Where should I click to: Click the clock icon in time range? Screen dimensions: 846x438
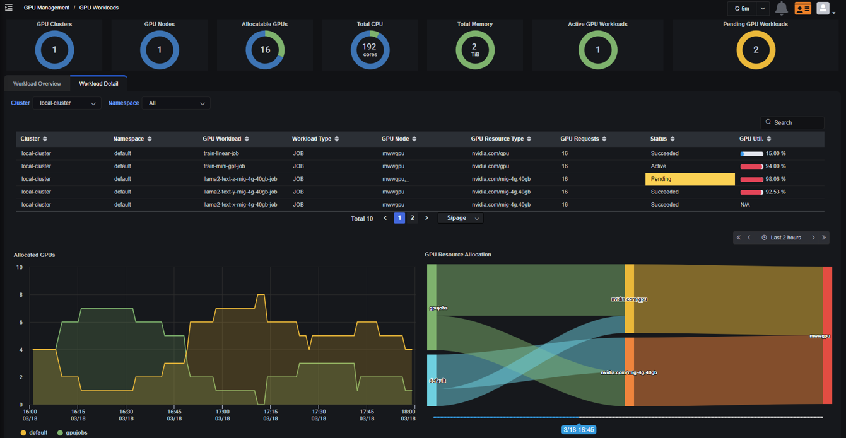764,238
